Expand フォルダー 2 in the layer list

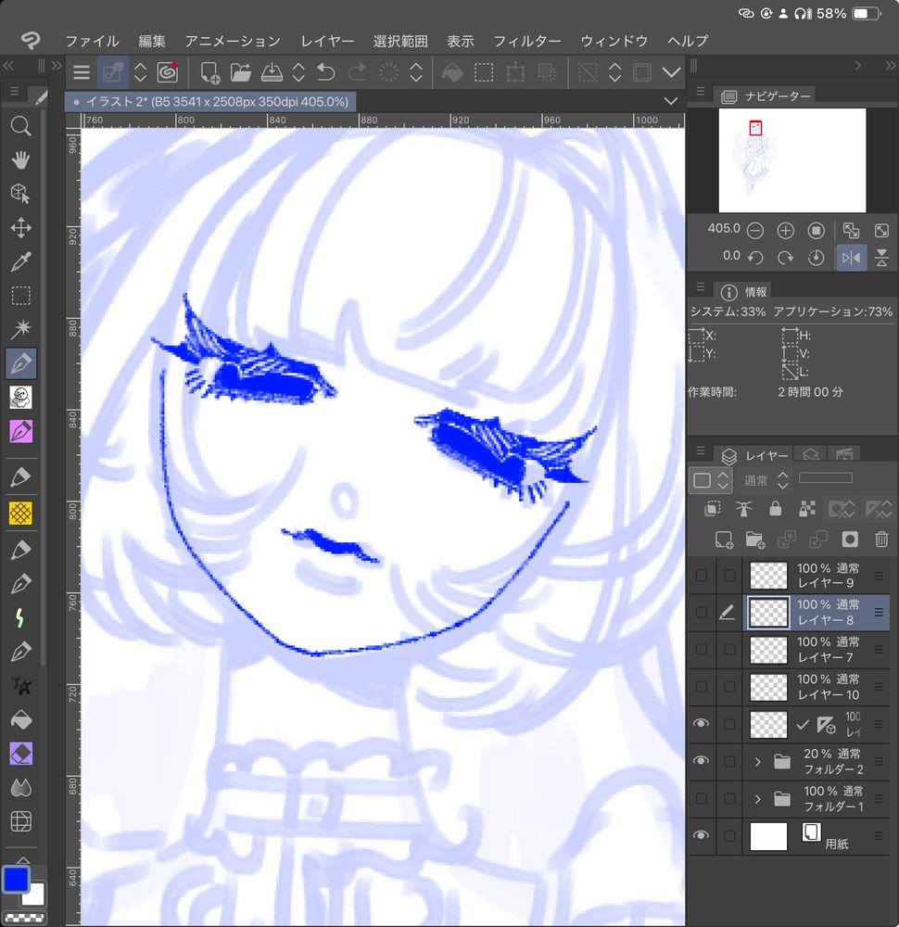click(x=758, y=761)
